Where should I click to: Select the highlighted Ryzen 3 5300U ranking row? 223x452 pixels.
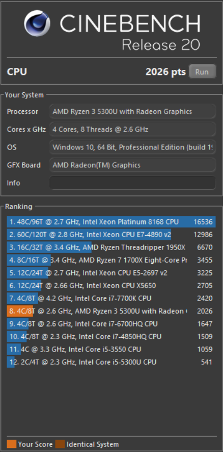[111, 311]
